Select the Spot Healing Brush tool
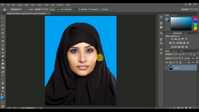Viewport: 199px width, 112px height. 3,41
